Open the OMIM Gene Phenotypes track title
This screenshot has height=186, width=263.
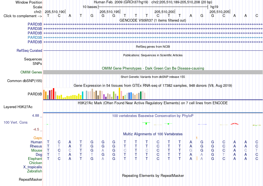(153, 68)
